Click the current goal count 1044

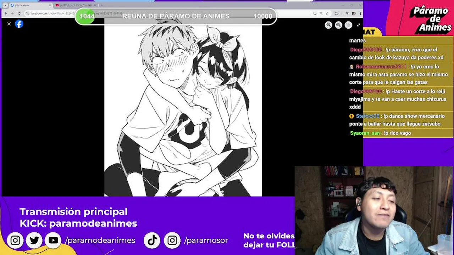(x=87, y=16)
